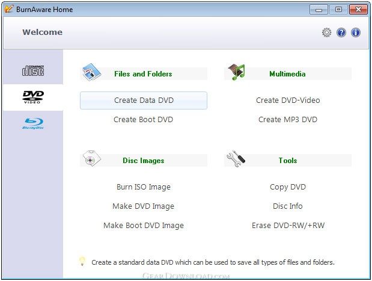Image resolution: width=372 pixels, height=281 pixels.
Task: Switch to the Blu-ray Disc sidebar tab
Action: (x=33, y=123)
